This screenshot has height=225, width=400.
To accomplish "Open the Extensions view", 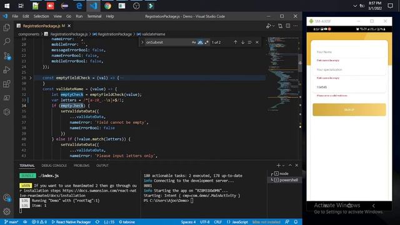I will click(x=7, y=84).
